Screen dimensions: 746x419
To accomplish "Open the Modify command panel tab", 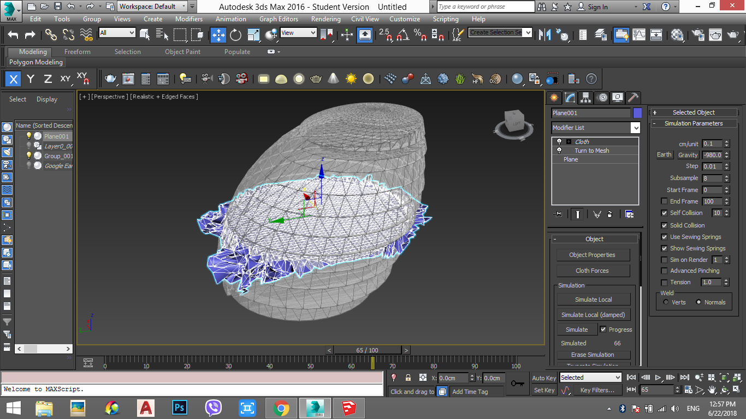I will [570, 98].
